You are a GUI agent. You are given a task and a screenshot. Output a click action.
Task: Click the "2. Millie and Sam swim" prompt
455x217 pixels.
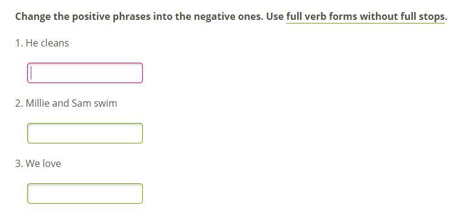tap(66, 103)
